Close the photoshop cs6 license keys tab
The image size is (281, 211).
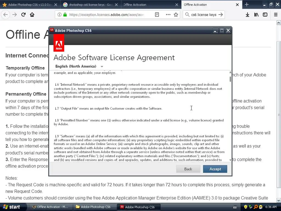point(116,5)
